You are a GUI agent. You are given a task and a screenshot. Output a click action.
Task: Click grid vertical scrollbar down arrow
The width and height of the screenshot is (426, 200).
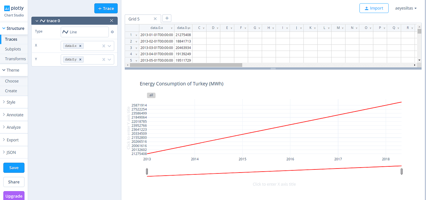(419, 60)
